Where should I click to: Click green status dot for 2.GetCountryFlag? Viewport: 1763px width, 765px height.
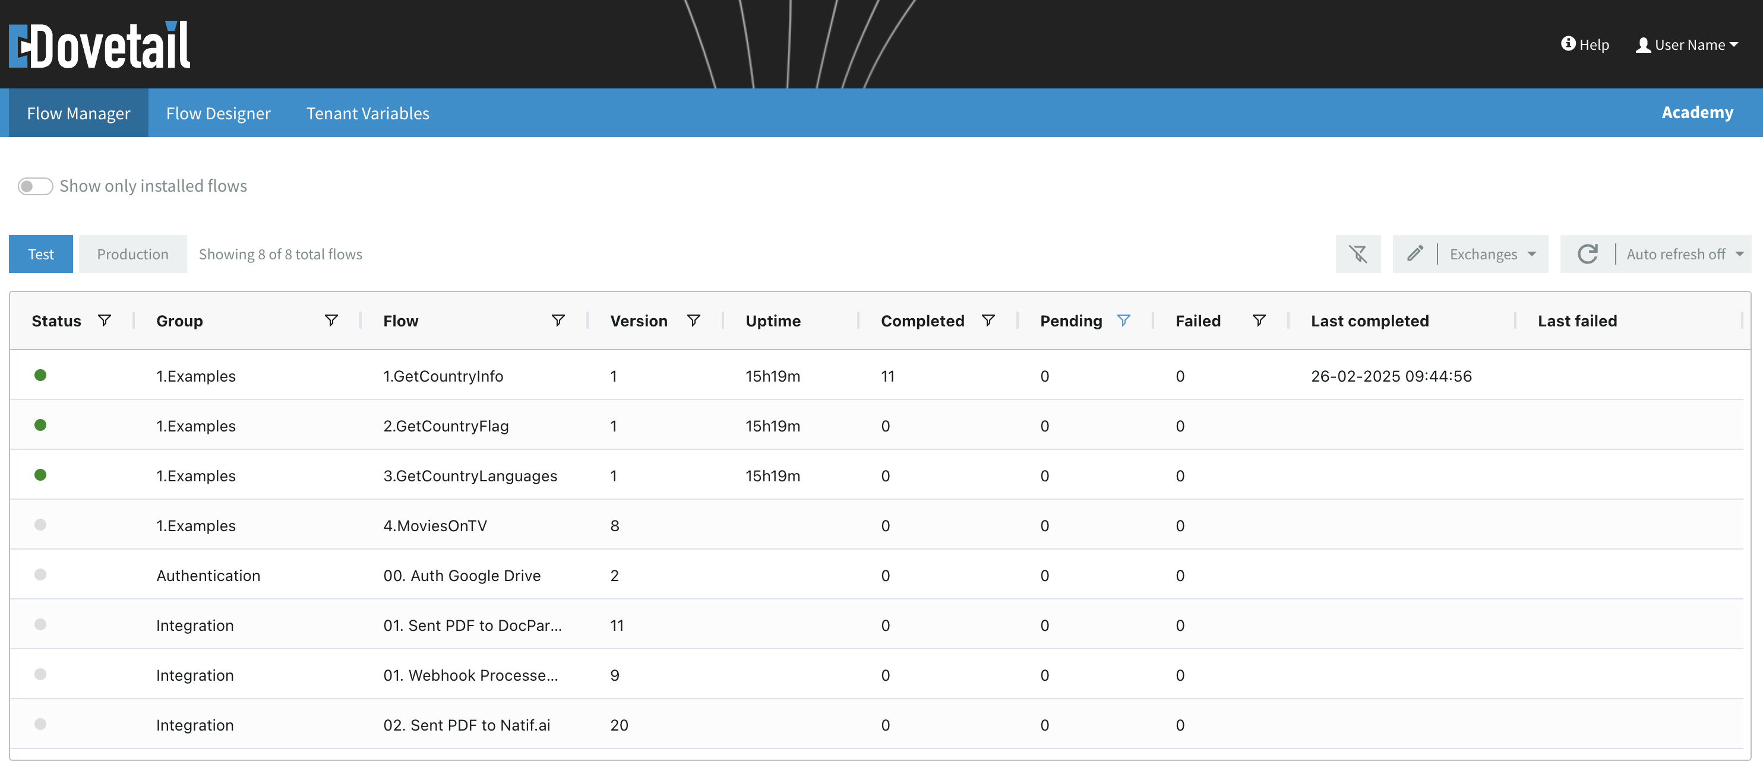click(x=40, y=425)
